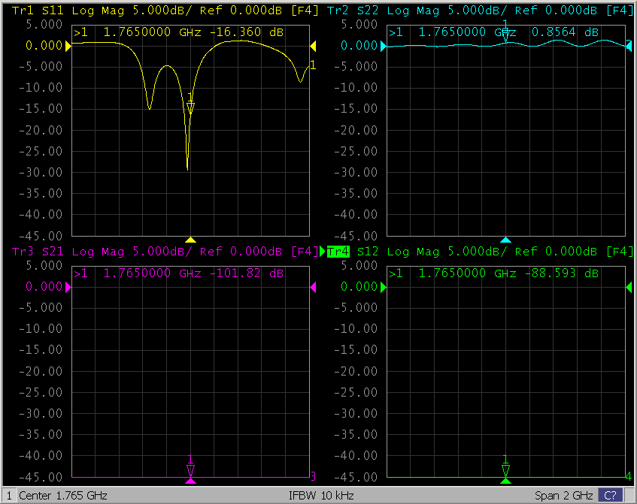
Task: Select the Tr1 S11 trace title
Action: [x=38, y=11]
